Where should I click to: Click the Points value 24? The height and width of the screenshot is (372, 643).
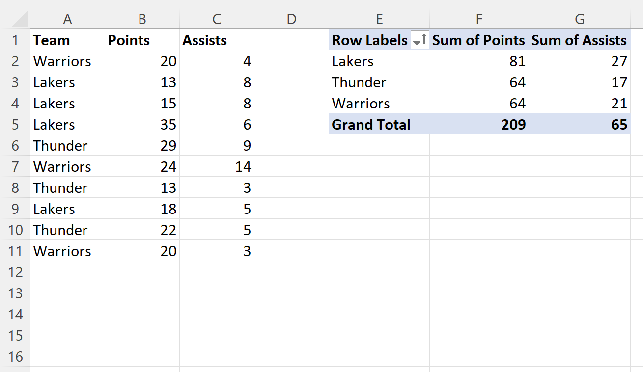[142, 167]
